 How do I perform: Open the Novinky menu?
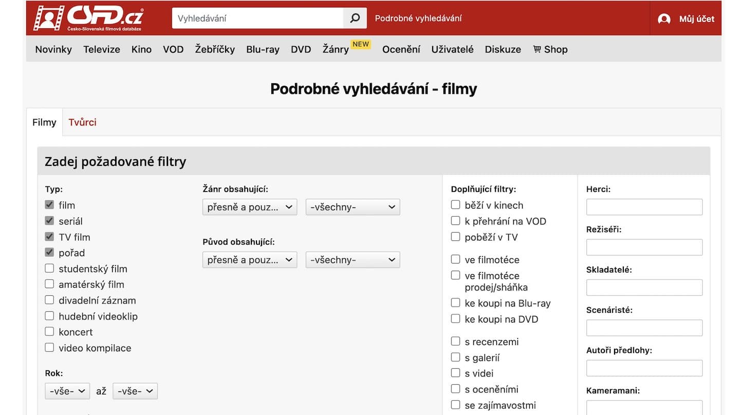(x=53, y=49)
